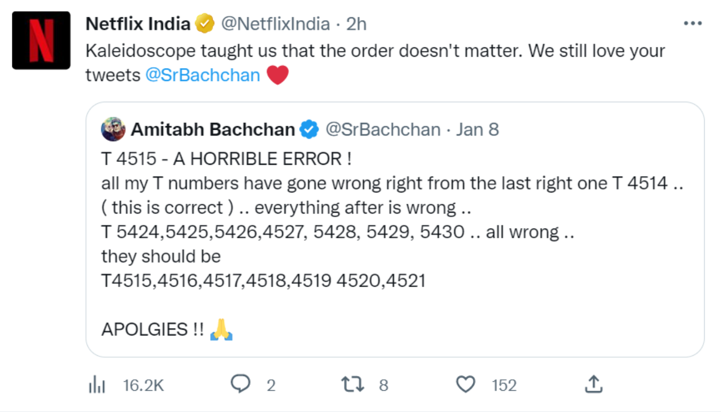Click the @SrBachchan handle in the quoted tweet

tap(382, 129)
